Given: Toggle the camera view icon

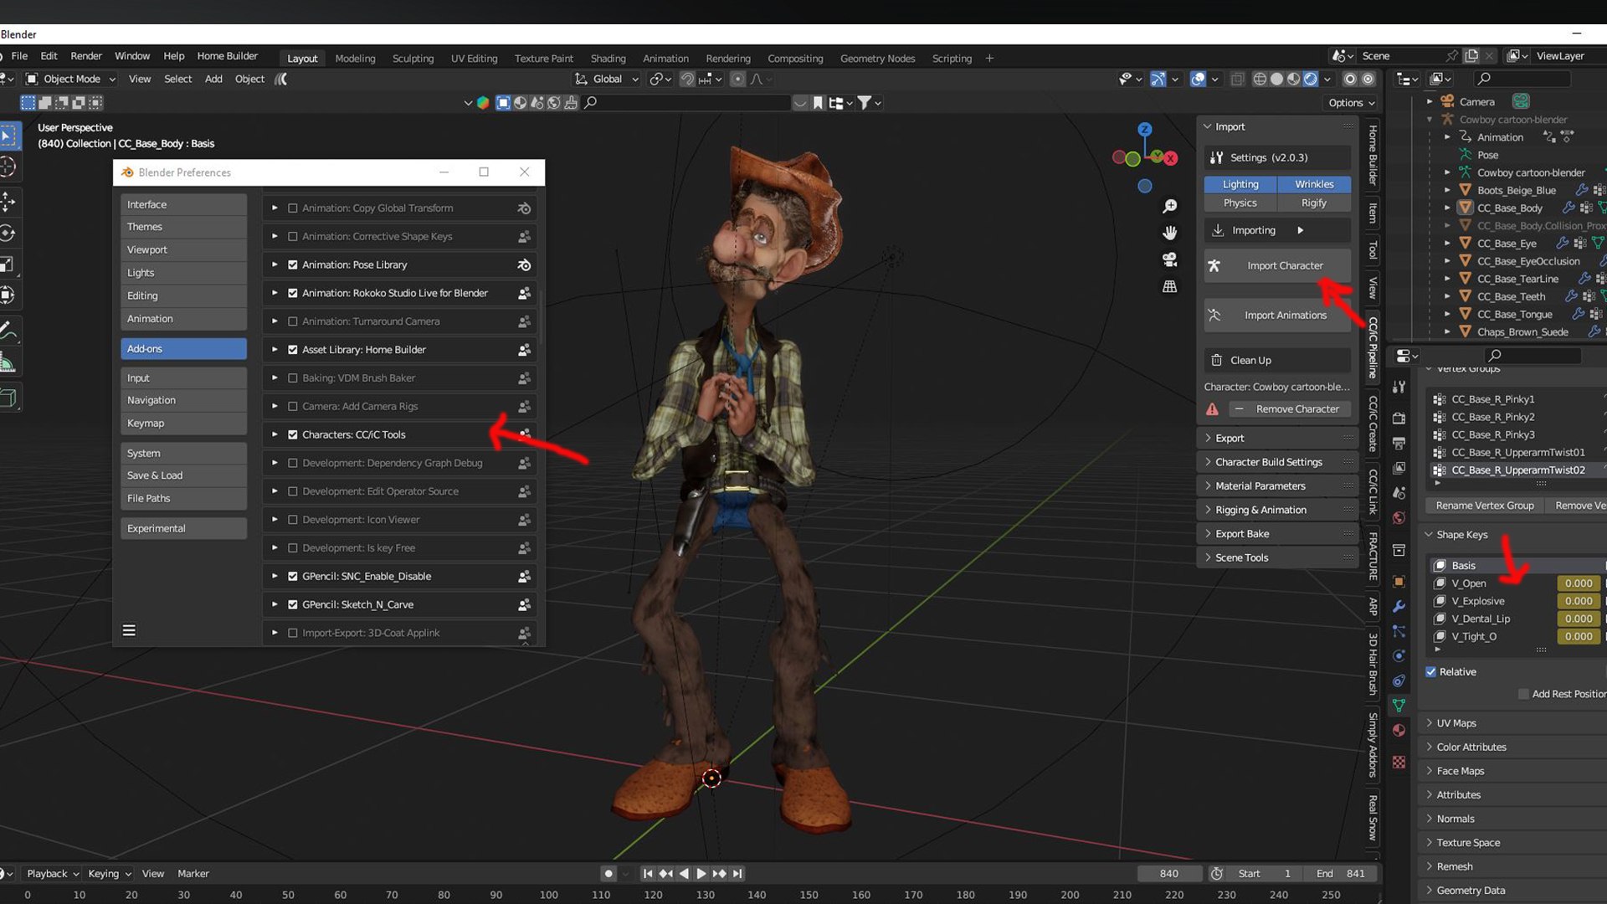Looking at the screenshot, I should point(1169,259).
